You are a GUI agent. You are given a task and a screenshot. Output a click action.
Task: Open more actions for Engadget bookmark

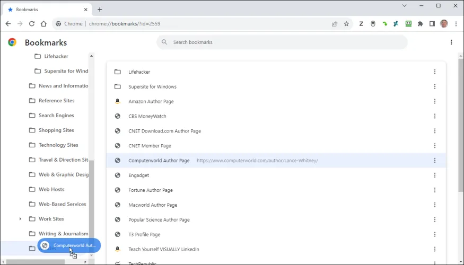point(434,175)
